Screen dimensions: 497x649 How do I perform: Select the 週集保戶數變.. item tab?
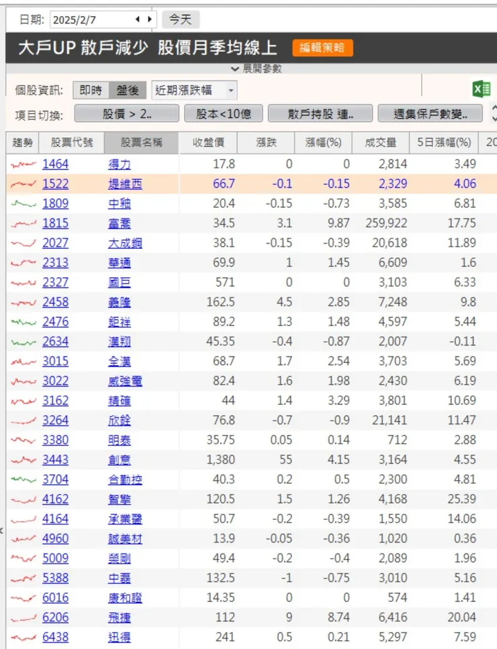click(430, 114)
